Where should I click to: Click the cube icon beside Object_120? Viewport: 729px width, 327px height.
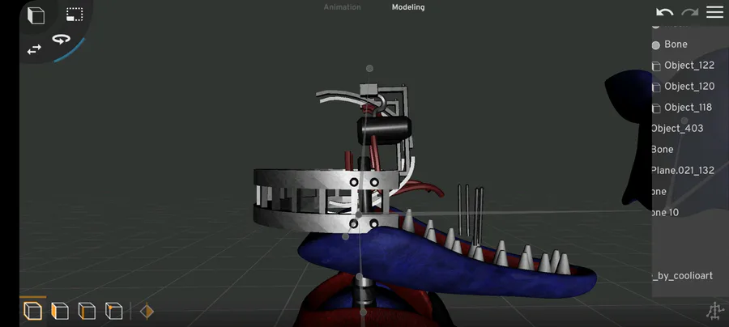656,87
